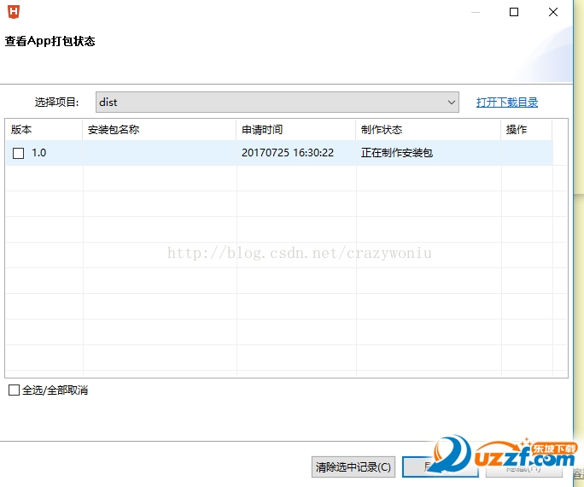This screenshot has height=487, width=584.
Task: Close the 查看App打包状态 dialog
Action: pyautogui.click(x=553, y=12)
